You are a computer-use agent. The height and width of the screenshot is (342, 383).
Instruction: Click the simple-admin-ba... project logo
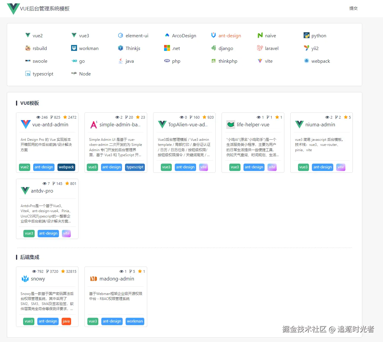coord(94,125)
